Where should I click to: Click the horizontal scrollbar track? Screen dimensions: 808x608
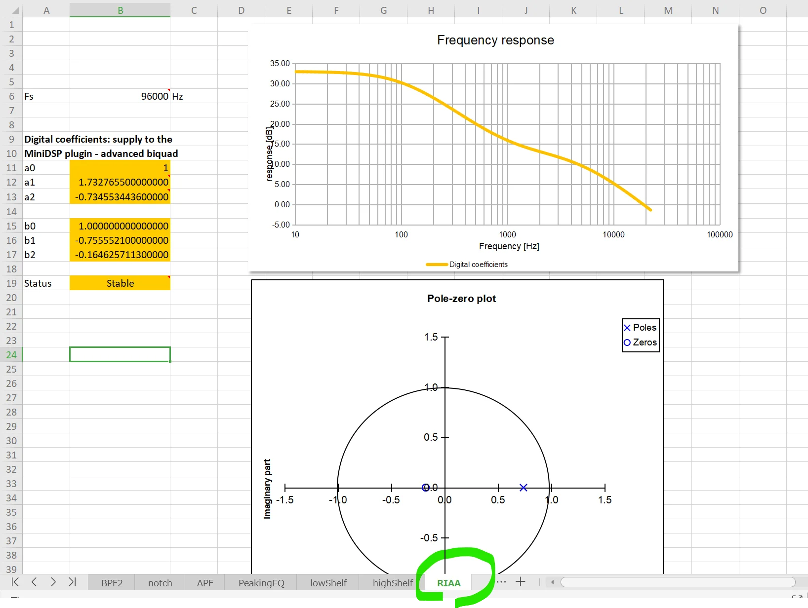click(x=677, y=582)
